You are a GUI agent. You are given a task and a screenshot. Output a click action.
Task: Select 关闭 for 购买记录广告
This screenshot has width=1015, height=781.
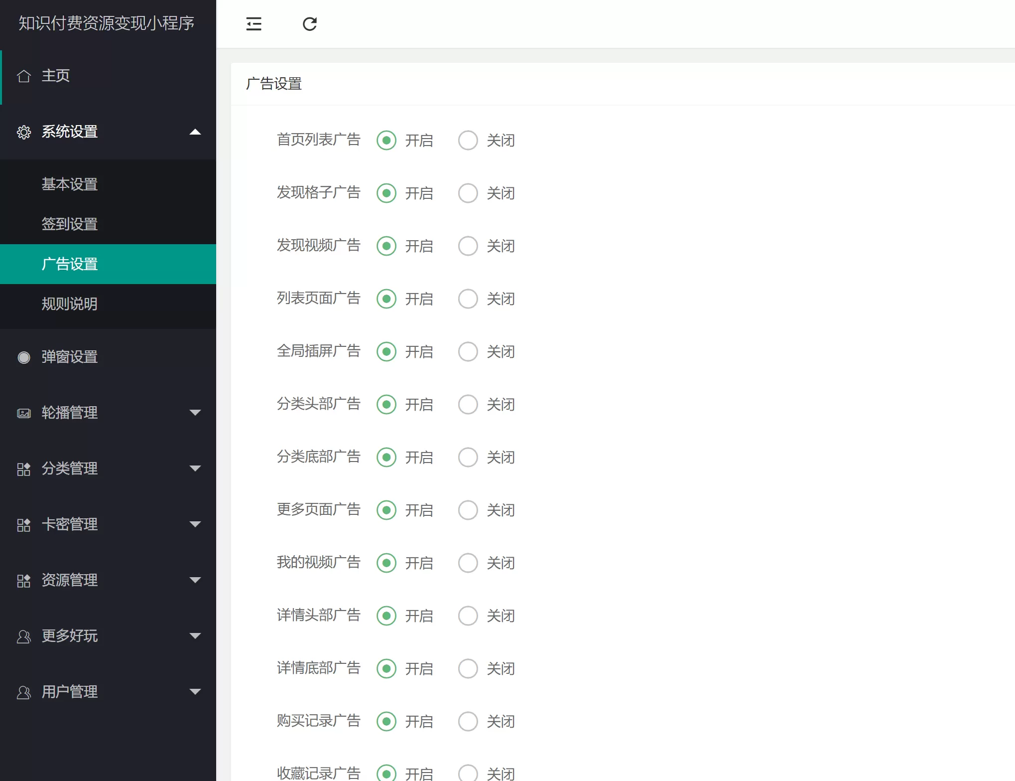tap(468, 722)
